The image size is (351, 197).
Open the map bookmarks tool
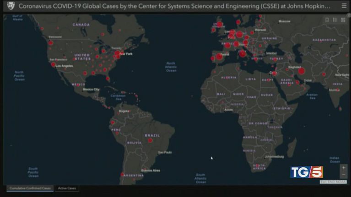327,20
